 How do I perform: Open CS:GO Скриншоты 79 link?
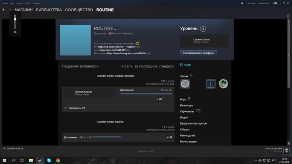(77, 108)
